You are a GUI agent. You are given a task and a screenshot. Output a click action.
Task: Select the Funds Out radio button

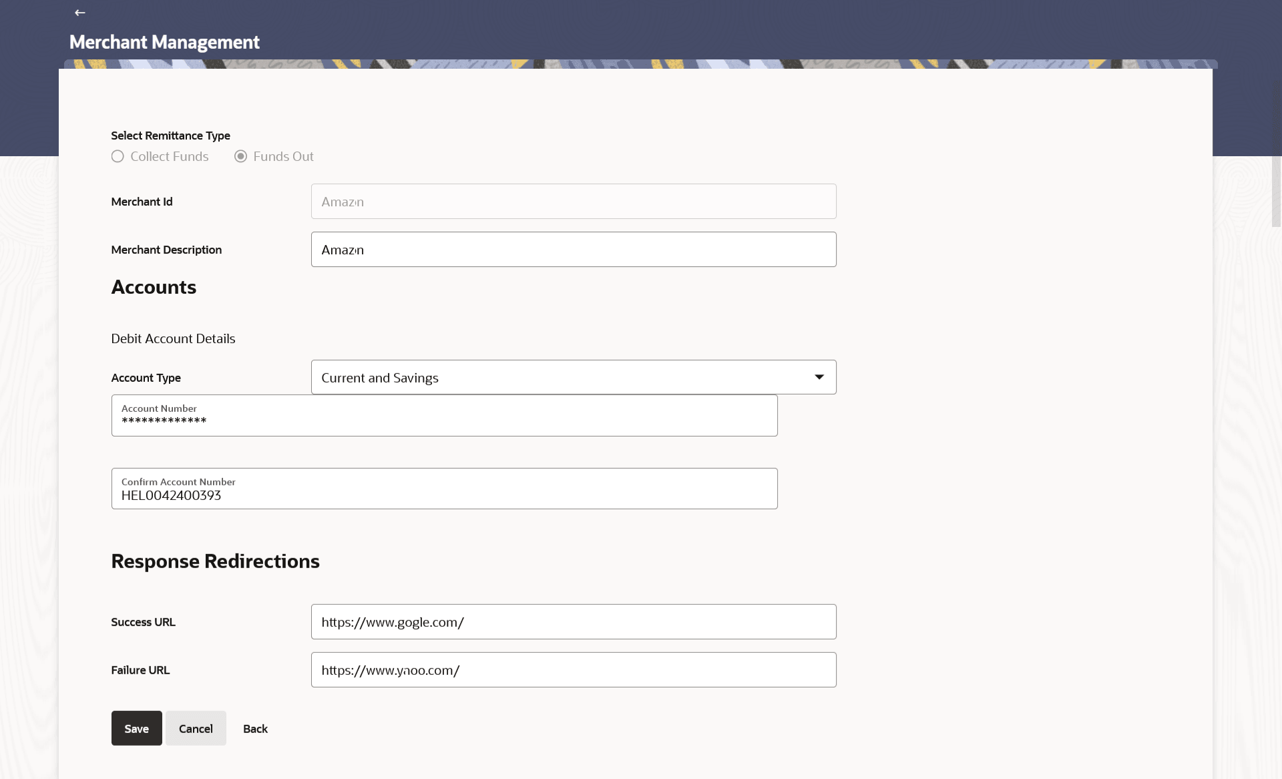240,156
